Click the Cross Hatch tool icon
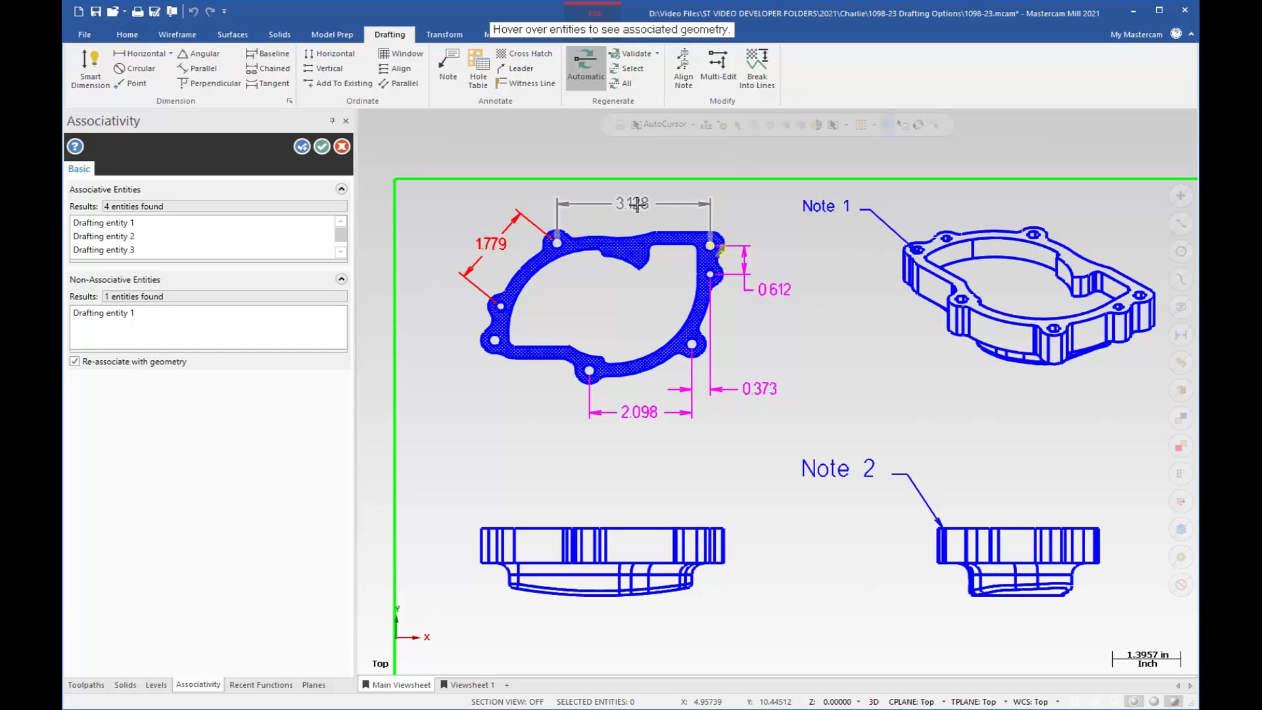 [503, 54]
